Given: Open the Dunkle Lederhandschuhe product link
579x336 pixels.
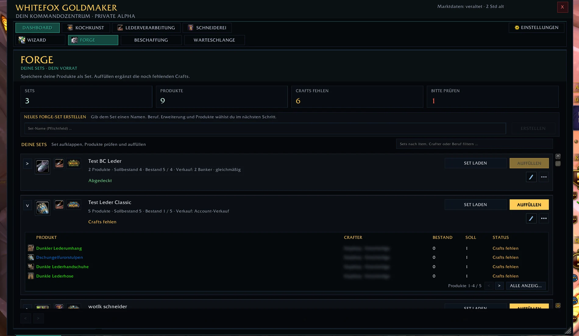Looking at the screenshot, I should click(62, 267).
